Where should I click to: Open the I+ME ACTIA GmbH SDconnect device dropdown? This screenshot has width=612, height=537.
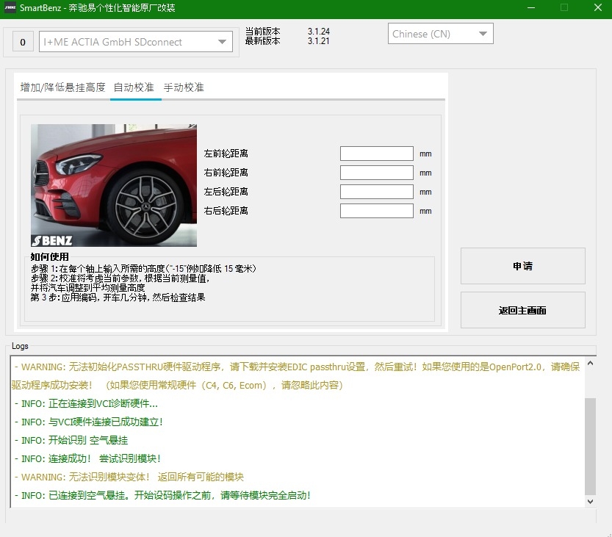point(136,42)
